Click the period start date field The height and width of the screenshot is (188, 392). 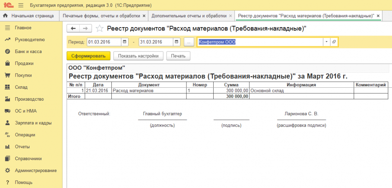(x=104, y=42)
